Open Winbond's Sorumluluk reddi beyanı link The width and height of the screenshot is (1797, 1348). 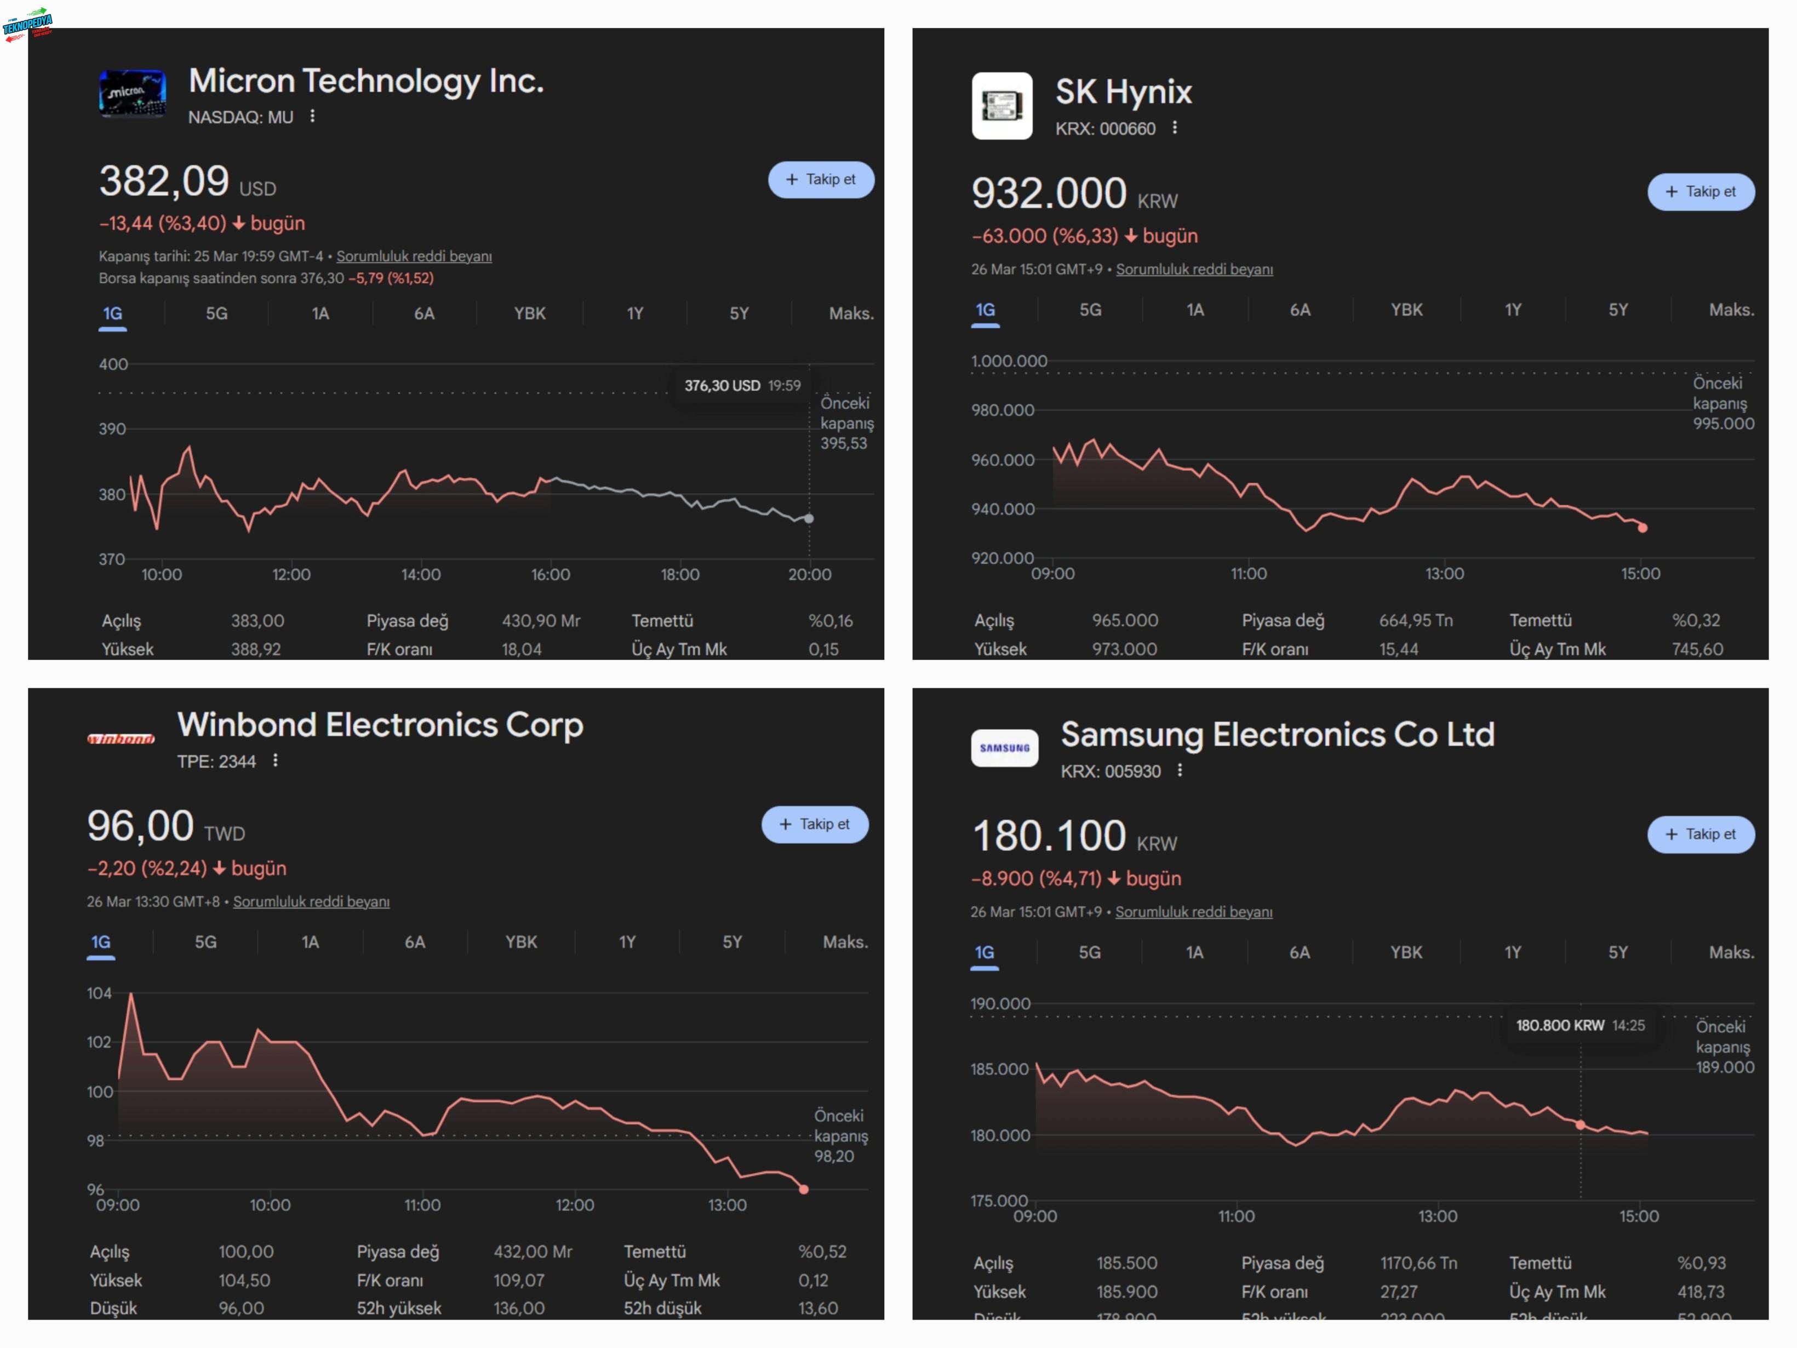[x=311, y=902]
